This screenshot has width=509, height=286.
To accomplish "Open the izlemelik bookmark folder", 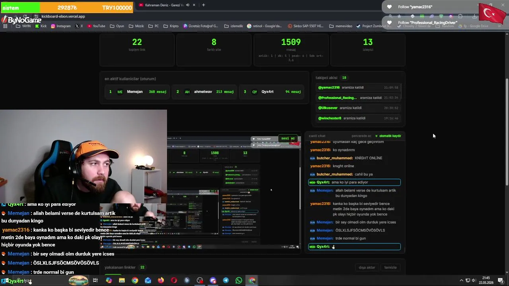I will (x=233, y=26).
